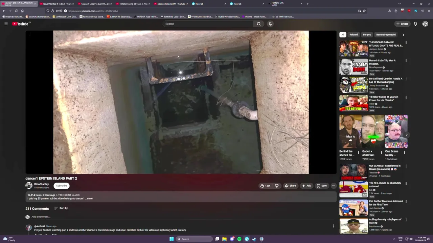Viewport: 433px width, 243px height.
Task: Expand the description with ...more
Action: tap(89, 198)
